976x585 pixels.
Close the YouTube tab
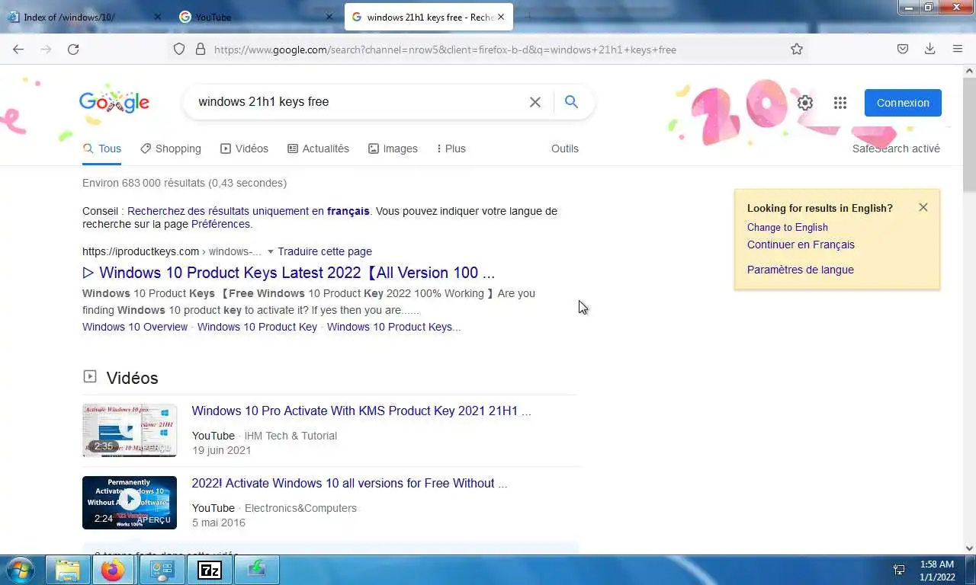tap(329, 17)
